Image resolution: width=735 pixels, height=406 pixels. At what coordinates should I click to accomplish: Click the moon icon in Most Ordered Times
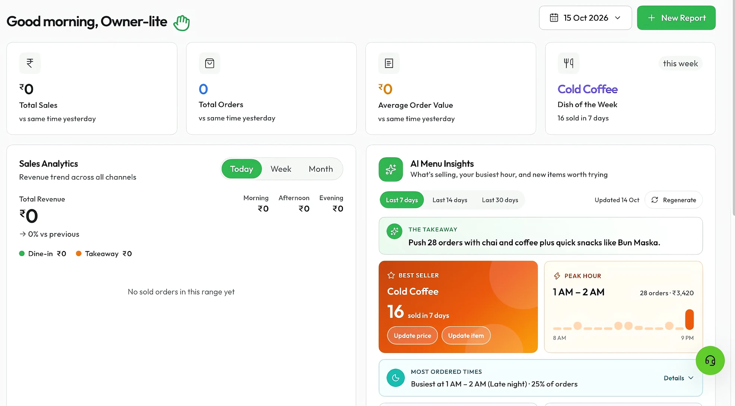[395, 378]
